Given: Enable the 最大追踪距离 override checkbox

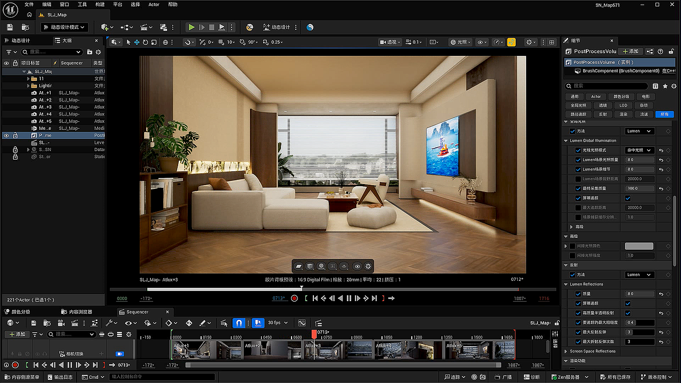Looking at the screenshot, I should pyautogui.click(x=578, y=207).
